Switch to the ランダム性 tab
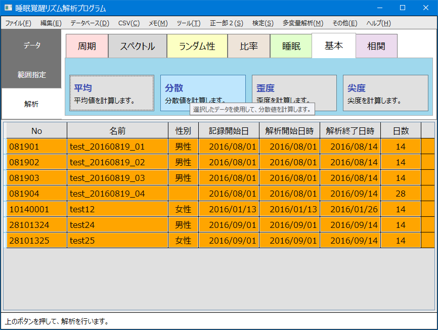 (x=197, y=46)
